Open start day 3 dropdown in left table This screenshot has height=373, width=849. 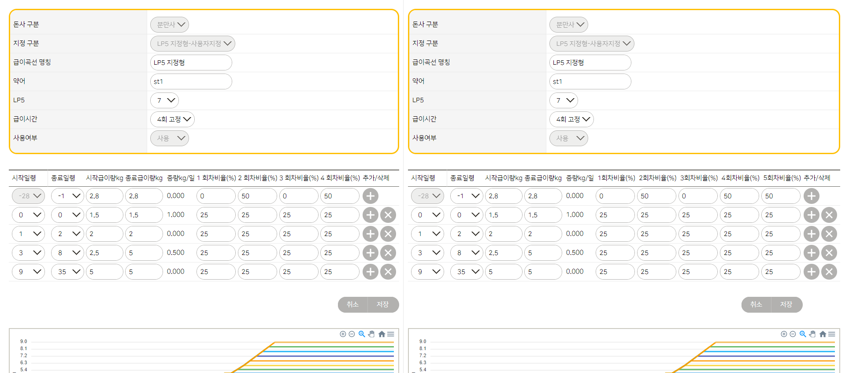(x=28, y=253)
